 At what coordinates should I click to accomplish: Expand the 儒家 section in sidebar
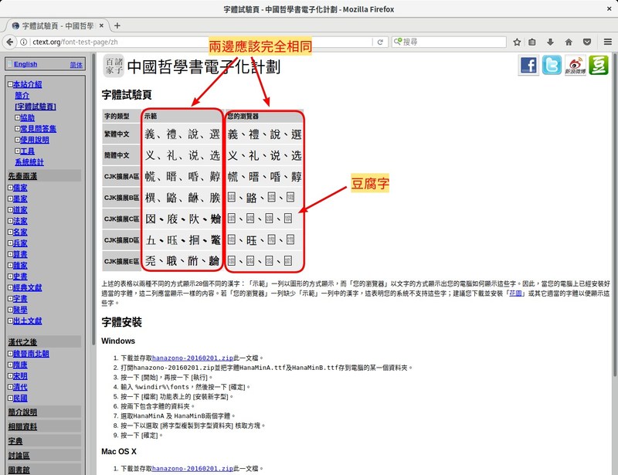point(11,188)
